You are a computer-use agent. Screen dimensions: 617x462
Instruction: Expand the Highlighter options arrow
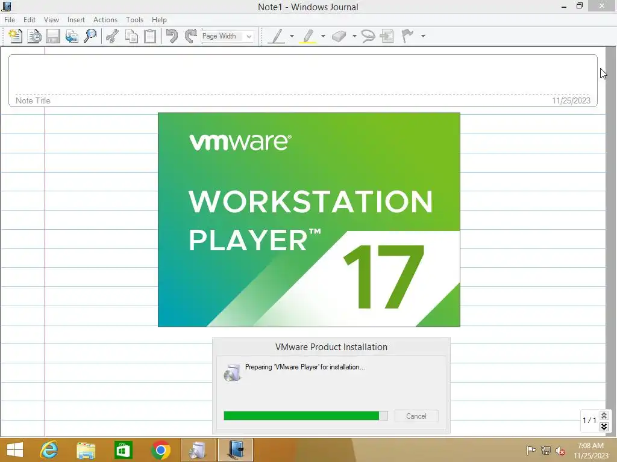pos(323,36)
